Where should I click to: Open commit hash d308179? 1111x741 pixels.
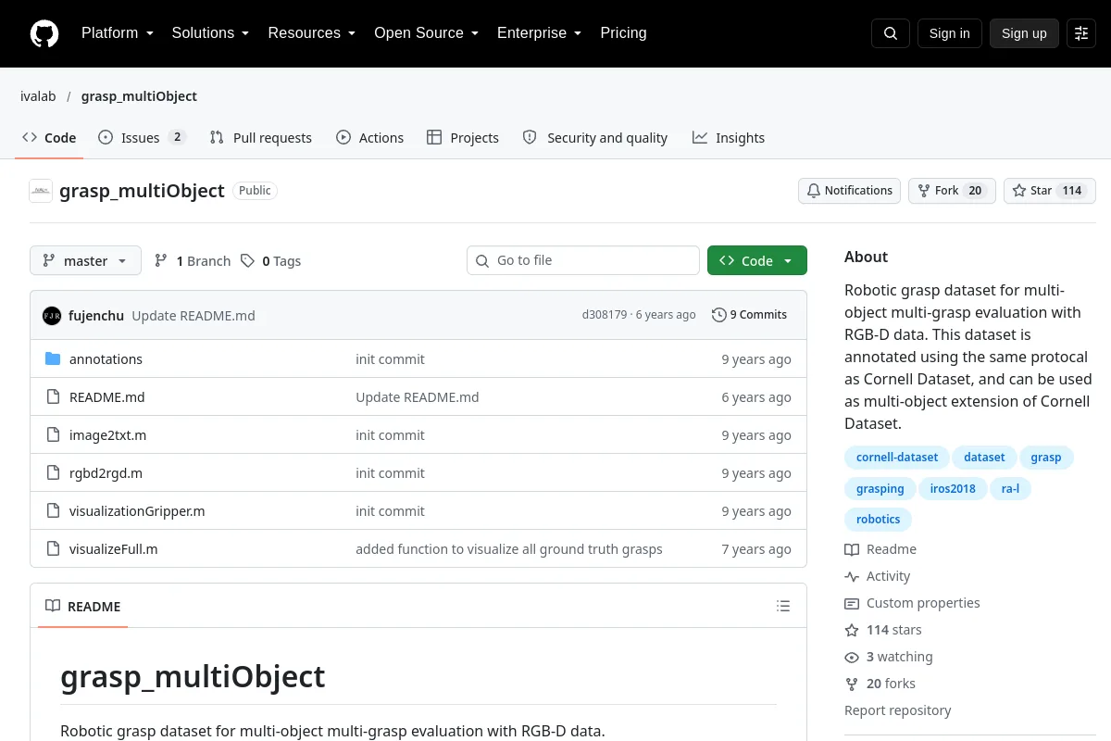(605, 315)
